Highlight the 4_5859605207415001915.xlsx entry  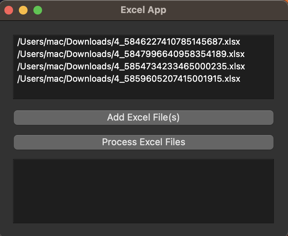[x=129, y=79]
